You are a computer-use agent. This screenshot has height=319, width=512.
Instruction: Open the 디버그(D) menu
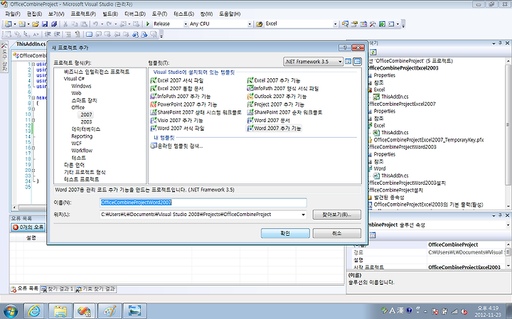[135, 14]
